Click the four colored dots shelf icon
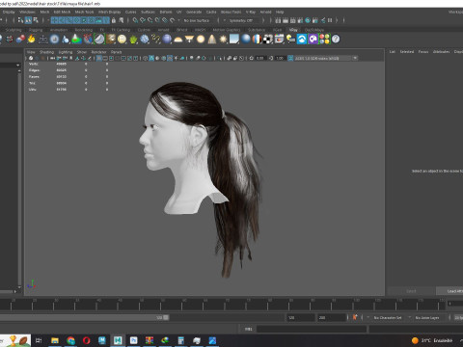 [x=324, y=40]
